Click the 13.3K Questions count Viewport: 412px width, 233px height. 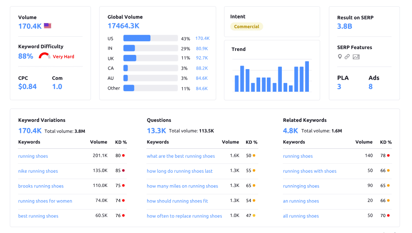click(156, 130)
